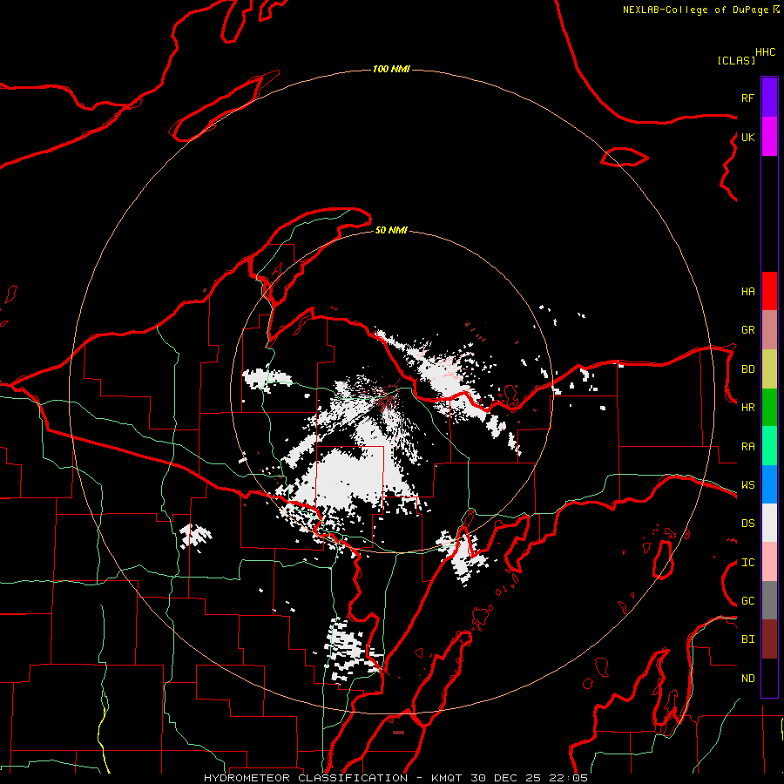Viewport: 784px width, 784px height.
Task: Click the UK magenta legend swatch
Action: coord(769,136)
